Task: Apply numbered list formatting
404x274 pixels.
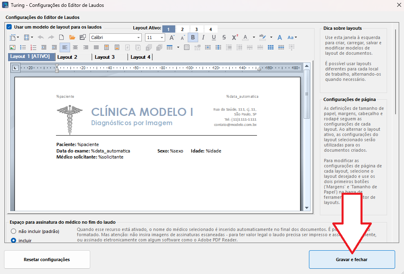Action: tap(33, 47)
